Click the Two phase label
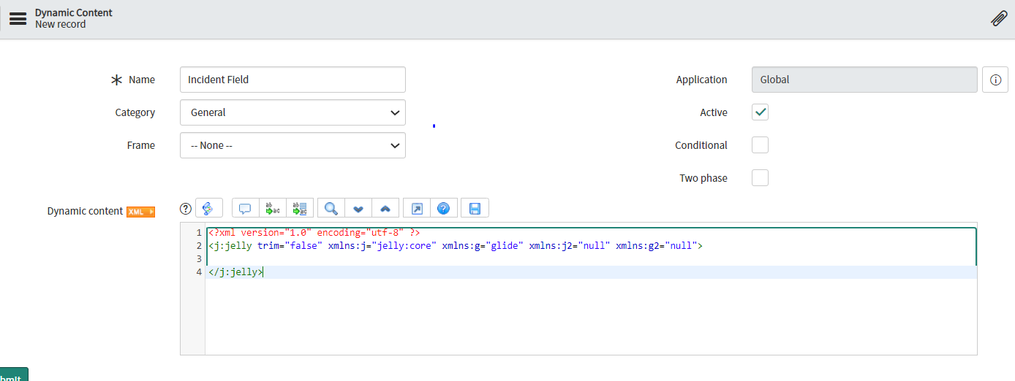Viewport: 1015px width, 381px height. 703,178
